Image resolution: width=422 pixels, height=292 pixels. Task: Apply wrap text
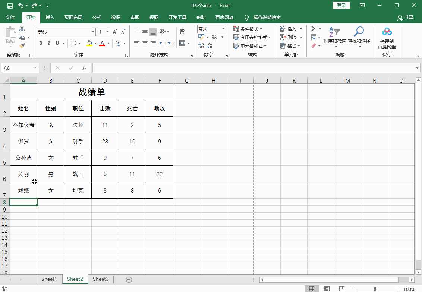tap(182, 32)
